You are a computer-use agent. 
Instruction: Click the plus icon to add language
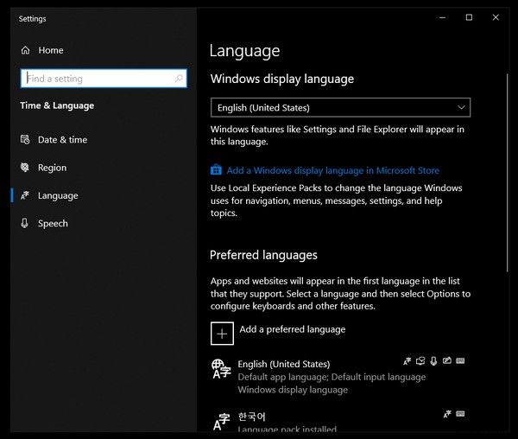(222, 333)
